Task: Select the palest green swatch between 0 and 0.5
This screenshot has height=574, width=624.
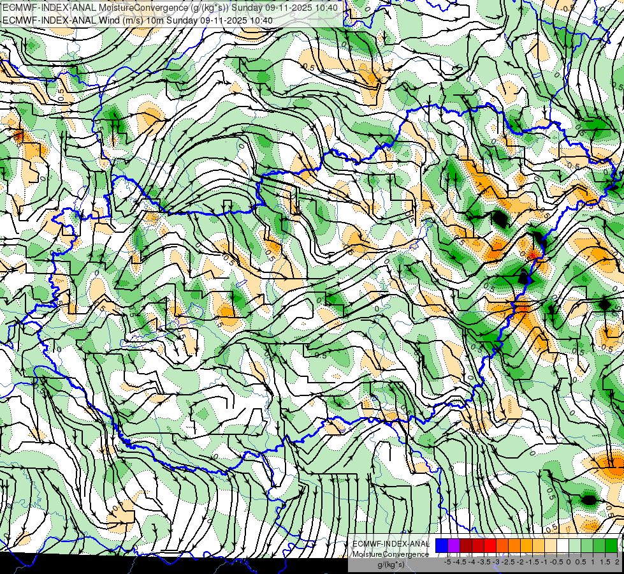Action: [x=575, y=546]
